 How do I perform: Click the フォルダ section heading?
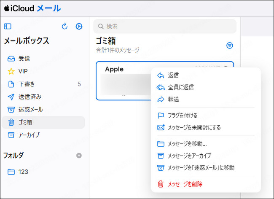point(13,155)
